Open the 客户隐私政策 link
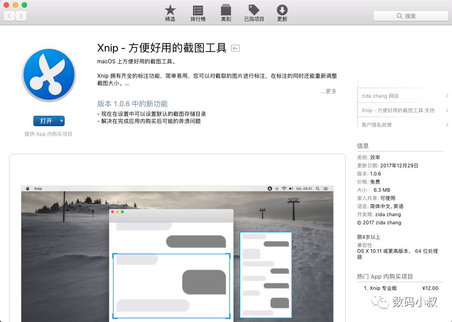 [377, 125]
